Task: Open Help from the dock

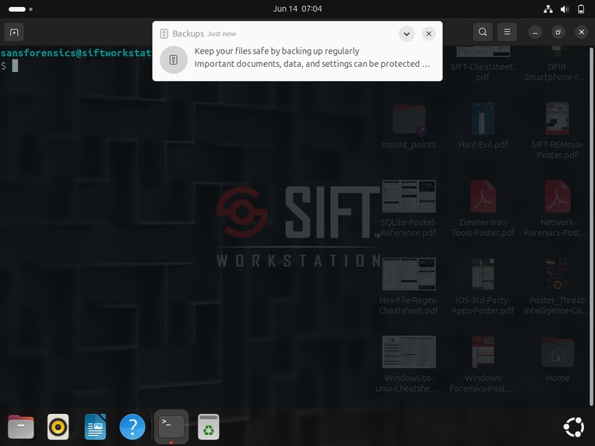Action: point(132,427)
